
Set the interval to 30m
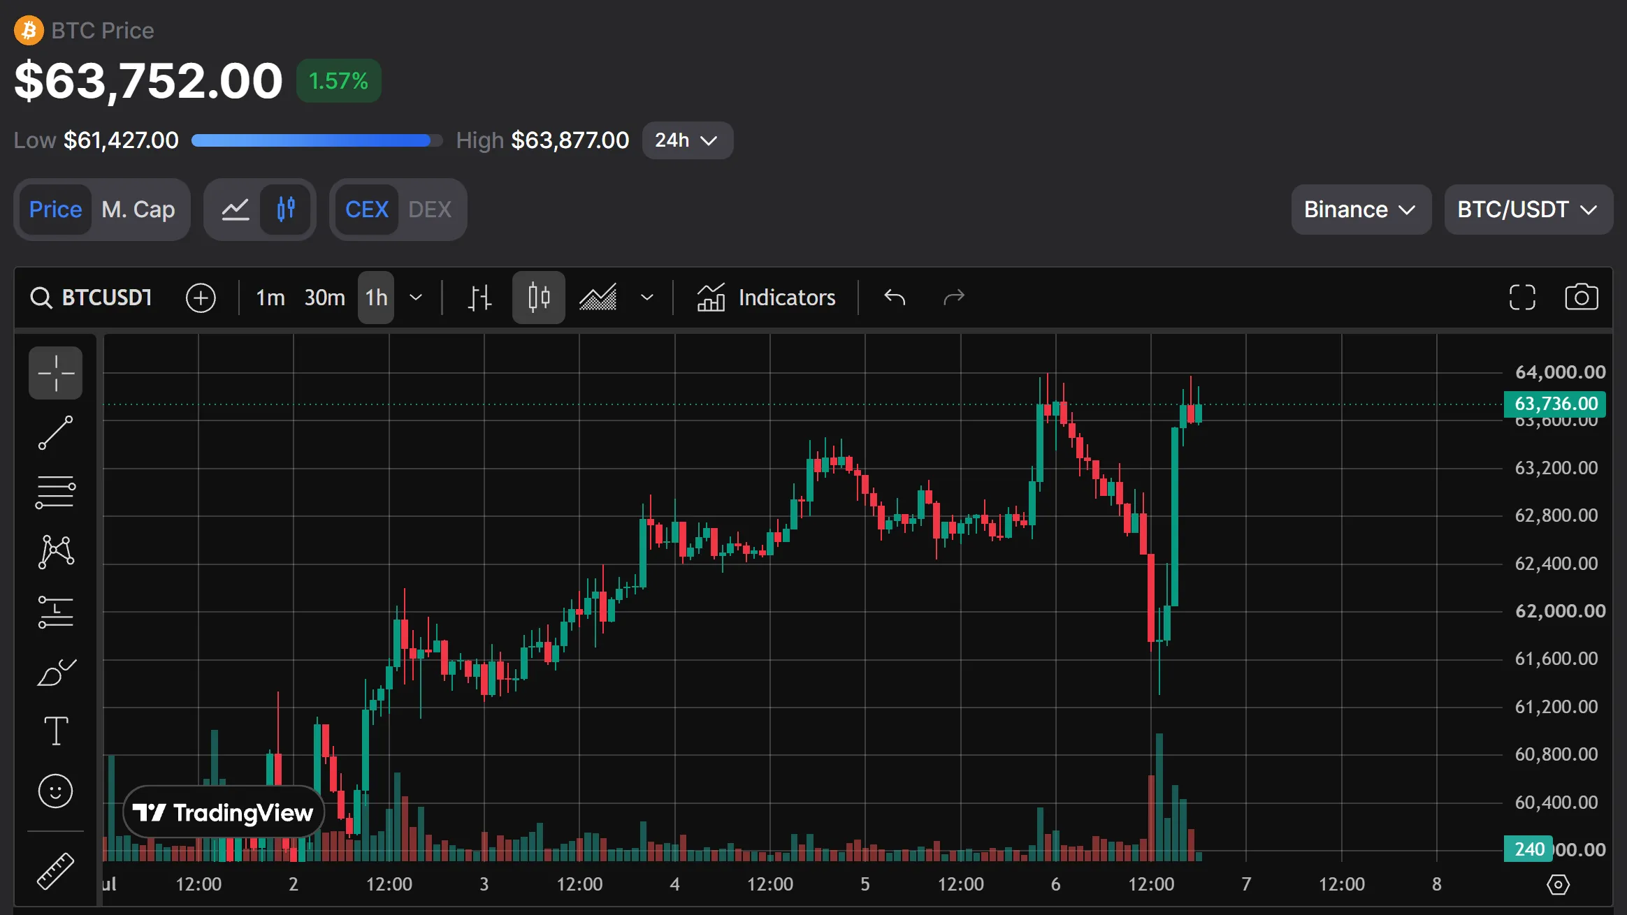pyautogui.click(x=324, y=298)
